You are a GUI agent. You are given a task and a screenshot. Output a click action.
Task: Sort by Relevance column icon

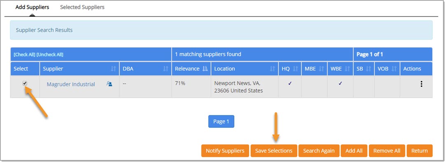click(205, 69)
